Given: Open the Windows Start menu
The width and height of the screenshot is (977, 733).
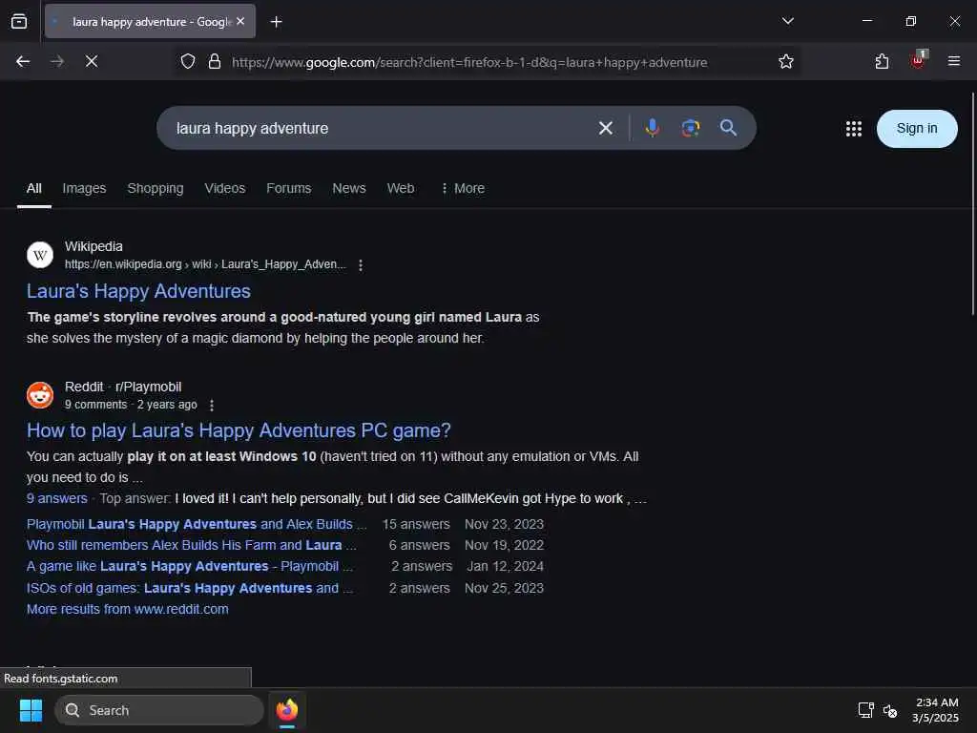Looking at the screenshot, I should pos(31,710).
